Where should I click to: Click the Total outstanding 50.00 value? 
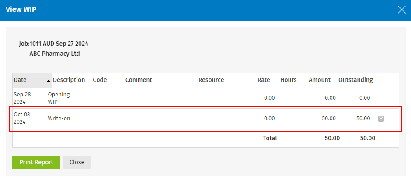367,139
